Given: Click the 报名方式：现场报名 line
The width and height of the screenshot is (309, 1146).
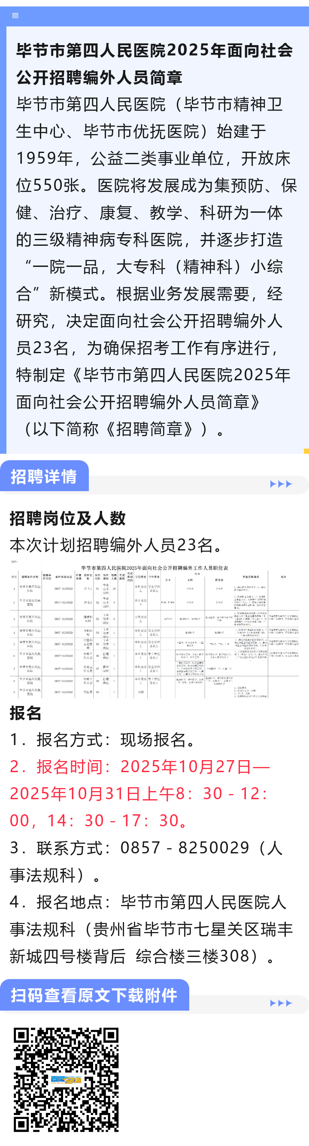Looking at the screenshot, I should tap(103, 740).
